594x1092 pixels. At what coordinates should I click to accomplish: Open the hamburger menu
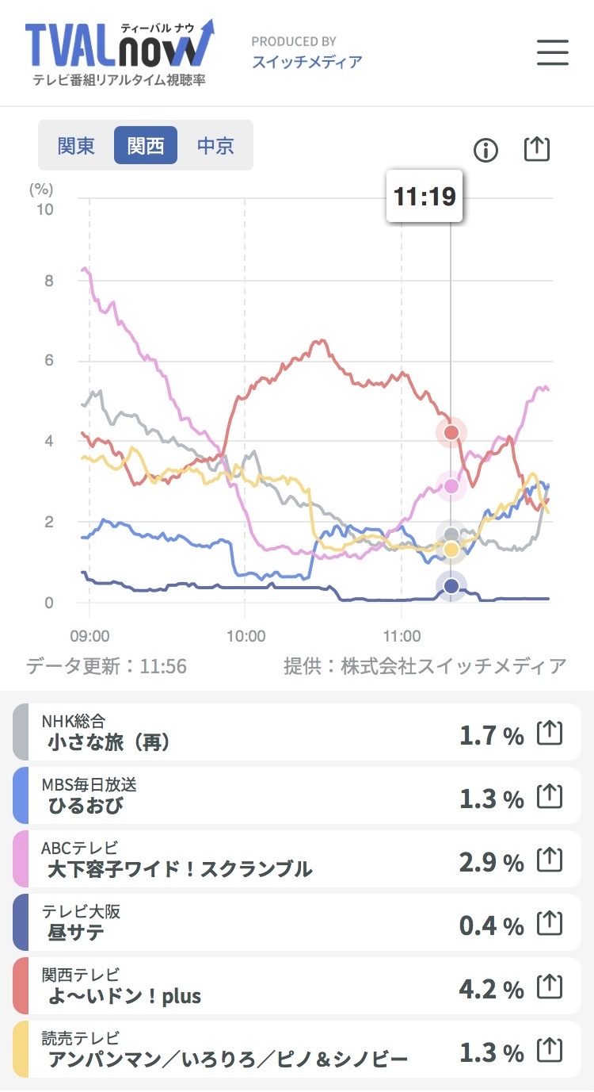(x=552, y=52)
